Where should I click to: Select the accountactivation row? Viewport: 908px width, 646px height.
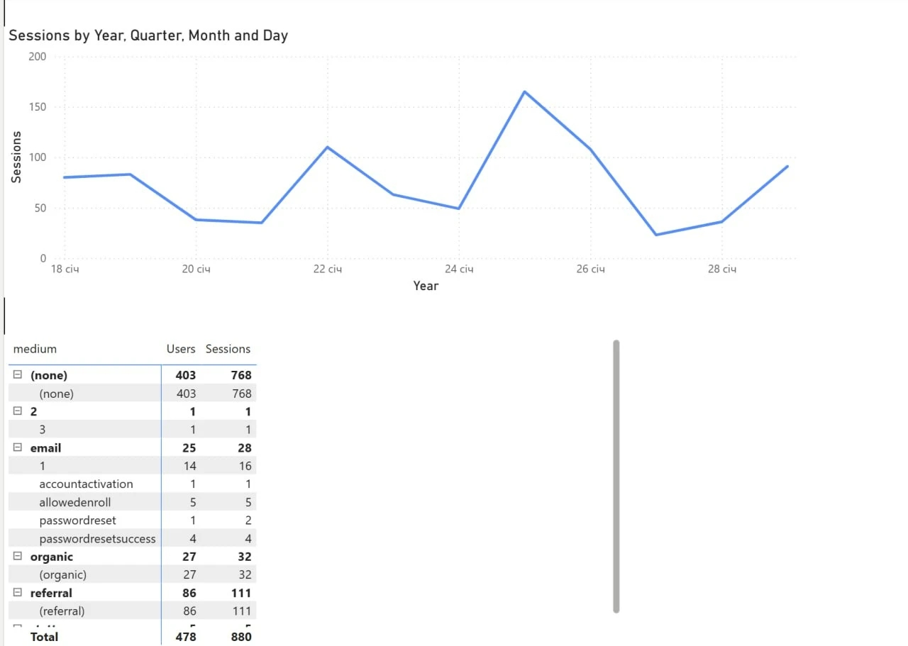[86, 484]
